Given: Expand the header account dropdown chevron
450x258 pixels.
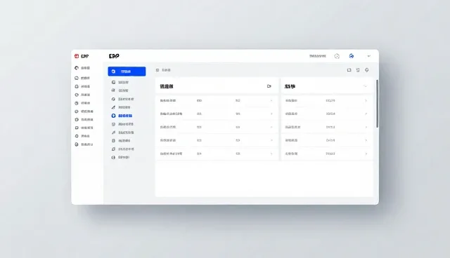Looking at the screenshot, I should pos(368,56).
